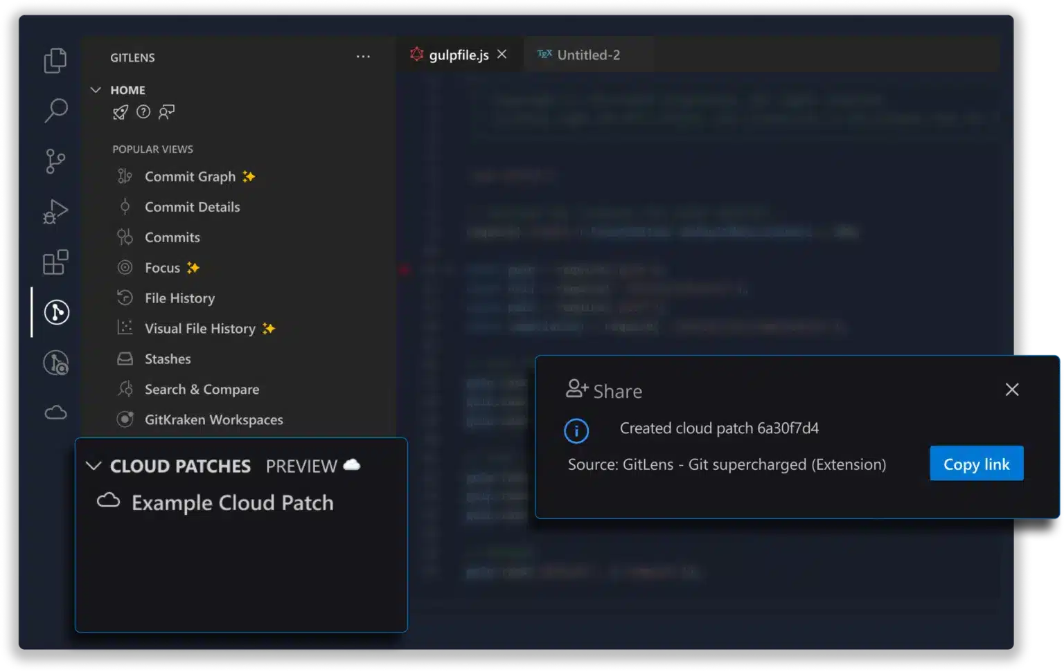1064x672 pixels.
Task: Click the info icon in Share notification
Action: 576,430
